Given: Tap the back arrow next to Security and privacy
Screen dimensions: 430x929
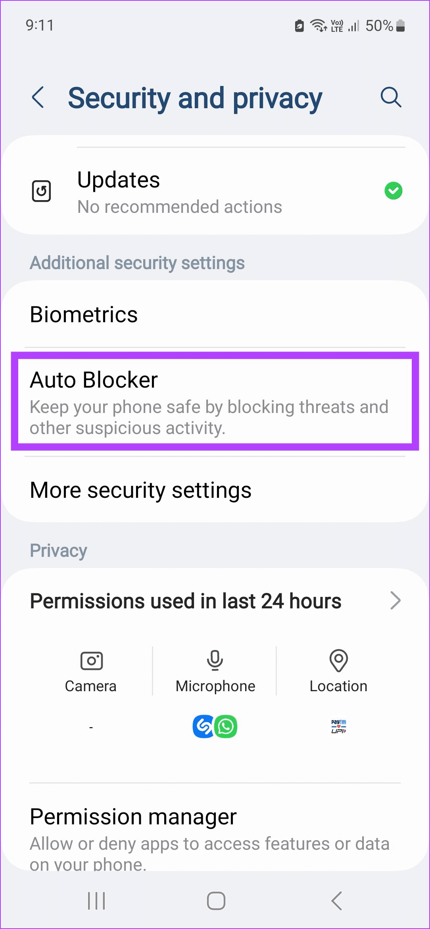Looking at the screenshot, I should 38,97.
